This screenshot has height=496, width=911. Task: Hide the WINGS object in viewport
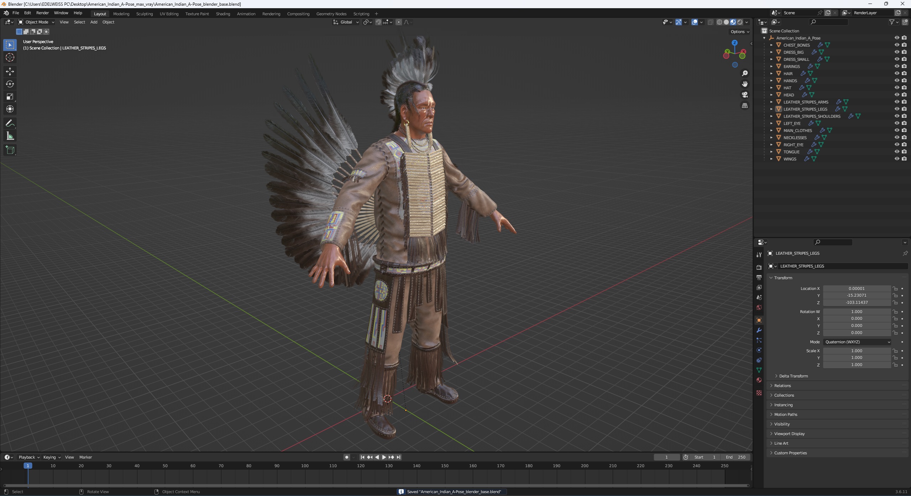click(897, 159)
